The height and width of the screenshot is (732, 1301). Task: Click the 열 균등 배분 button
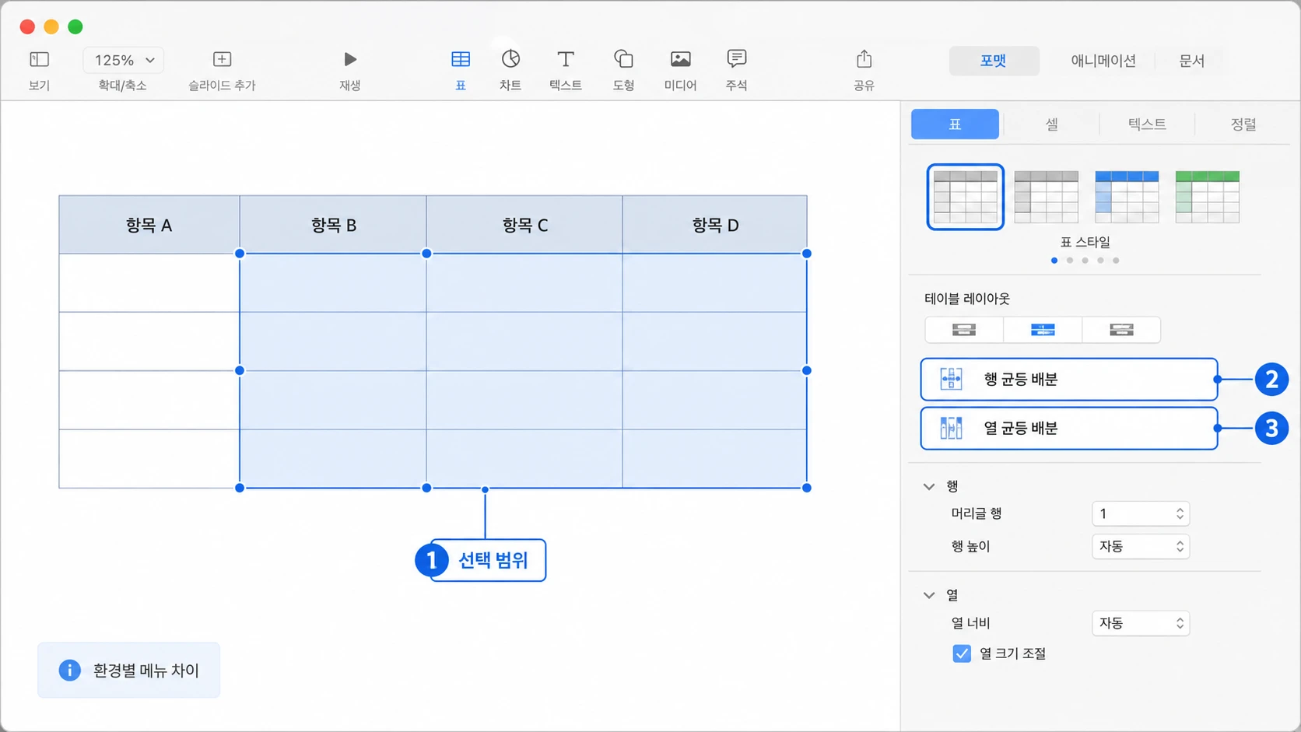point(1069,429)
